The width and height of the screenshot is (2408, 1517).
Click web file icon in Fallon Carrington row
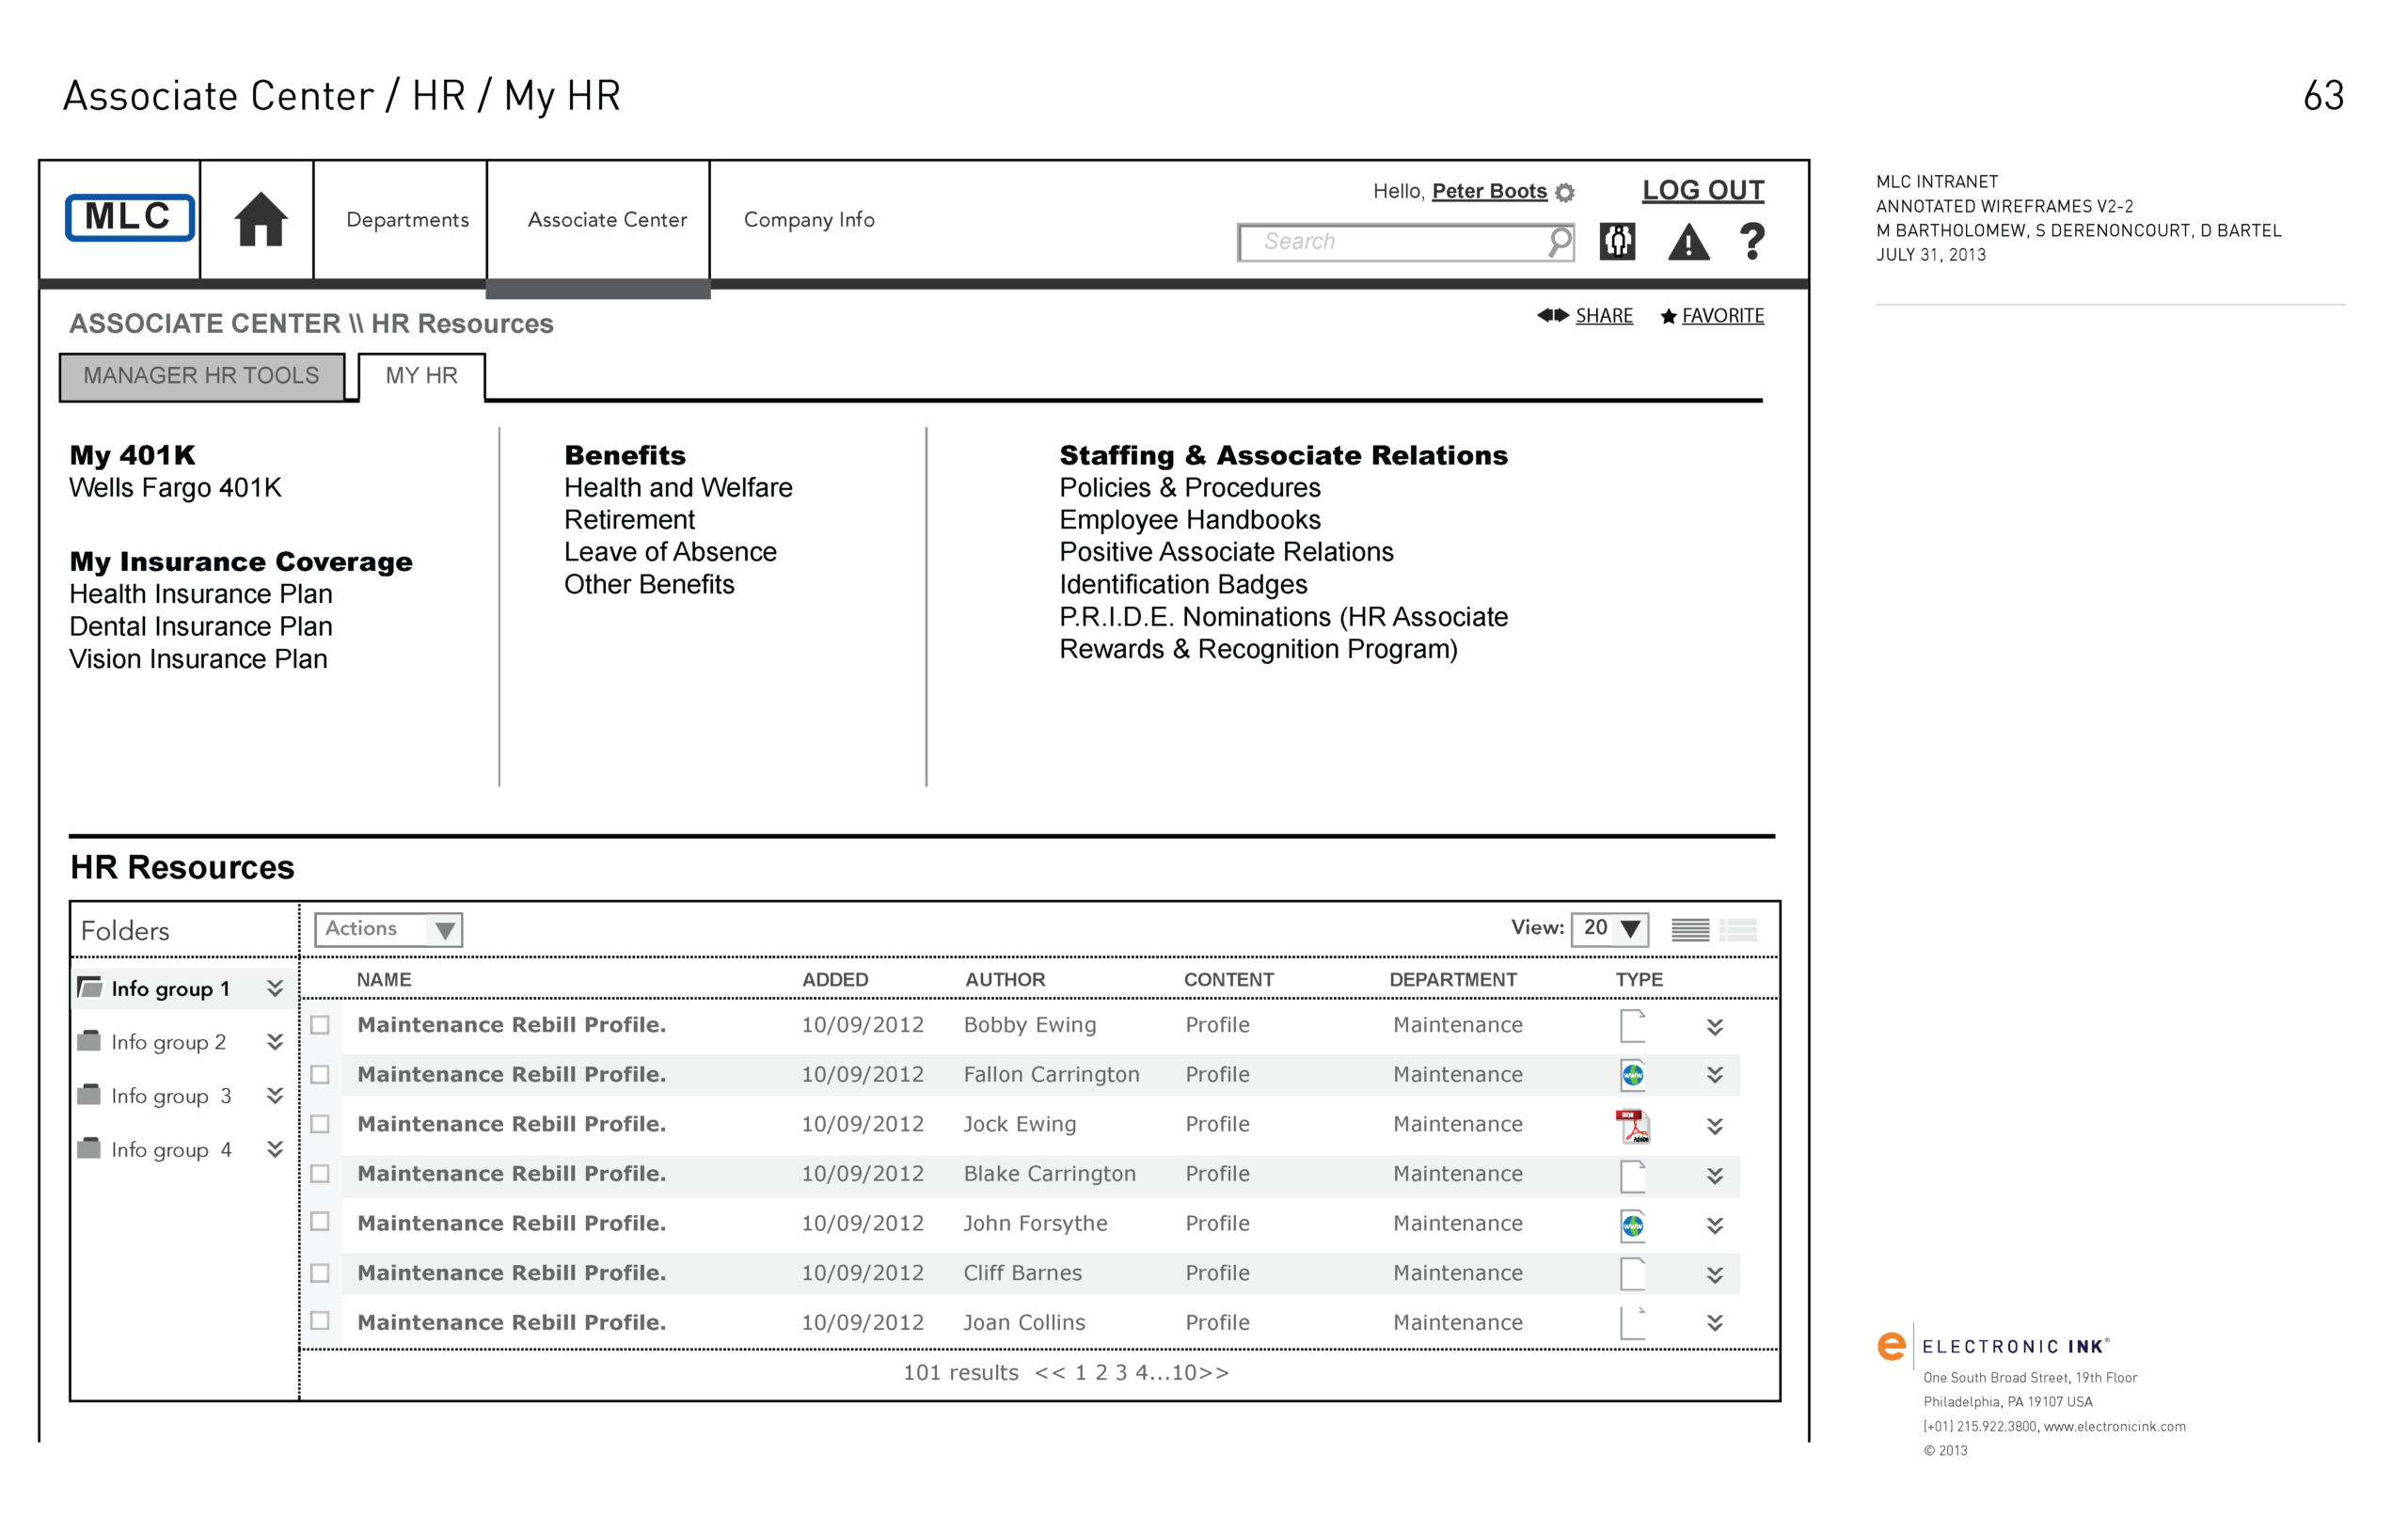pos(1632,1075)
